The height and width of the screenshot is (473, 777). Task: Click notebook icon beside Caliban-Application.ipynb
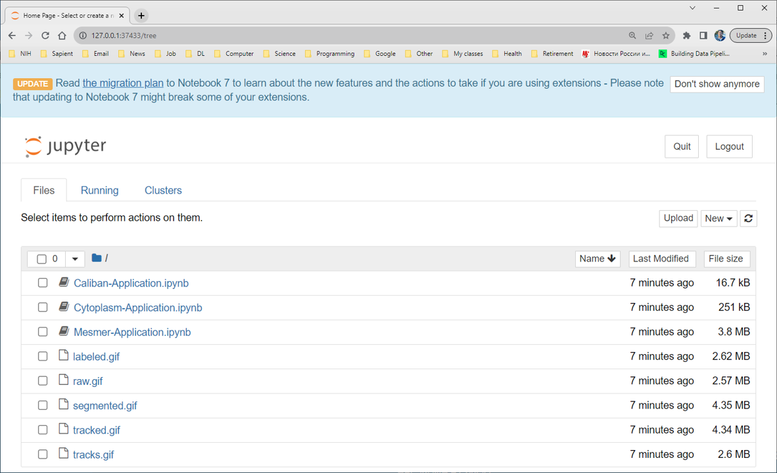pos(64,282)
